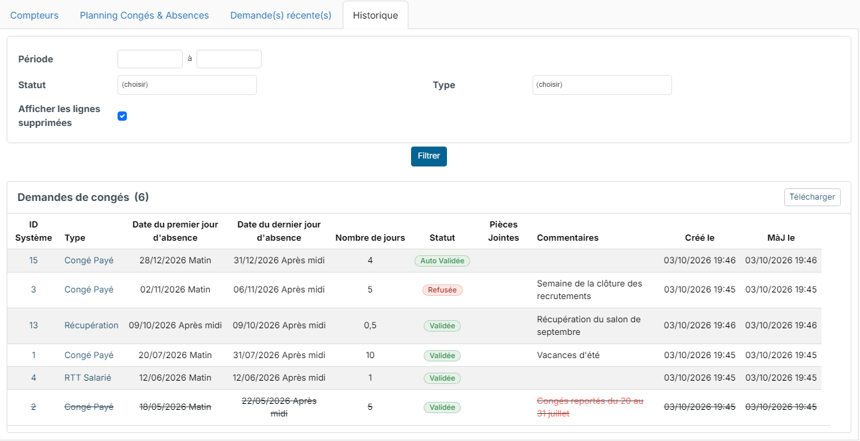Click the Validée badge in the Récupération row
This screenshot has width=860, height=441.
442,326
